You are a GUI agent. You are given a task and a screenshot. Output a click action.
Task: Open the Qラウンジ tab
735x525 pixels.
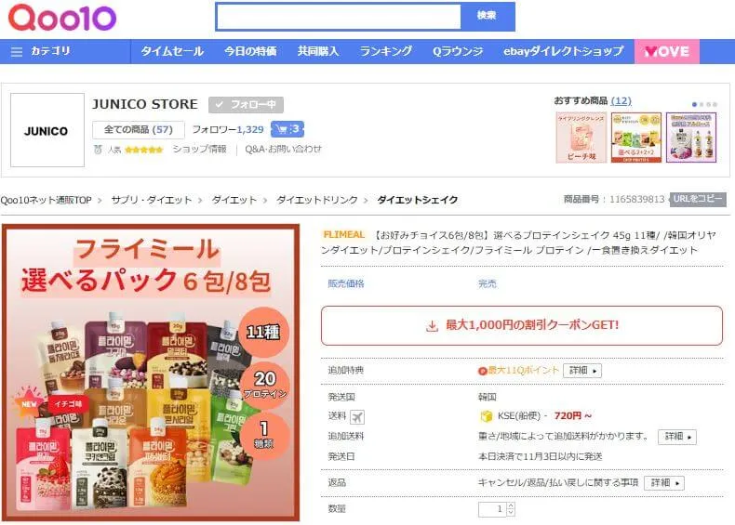457,51
